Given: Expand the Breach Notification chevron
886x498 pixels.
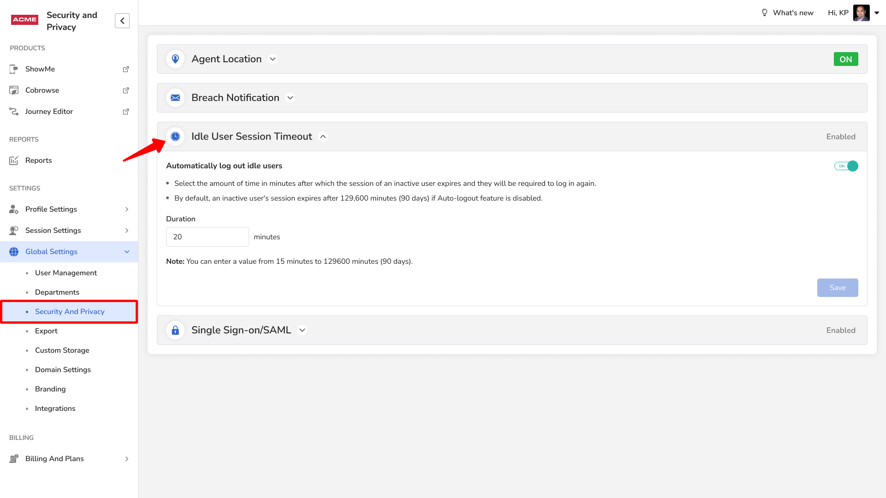Looking at the screenshot, I should tap(290, 98).
